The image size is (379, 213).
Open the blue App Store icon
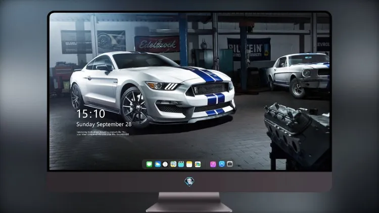(222, 164)
